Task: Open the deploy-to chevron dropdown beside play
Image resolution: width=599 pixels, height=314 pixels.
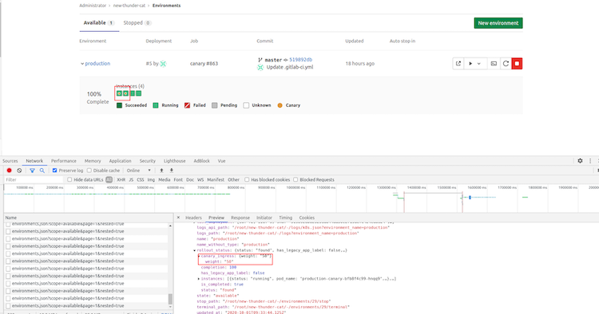Action: [x=478, y=64]
